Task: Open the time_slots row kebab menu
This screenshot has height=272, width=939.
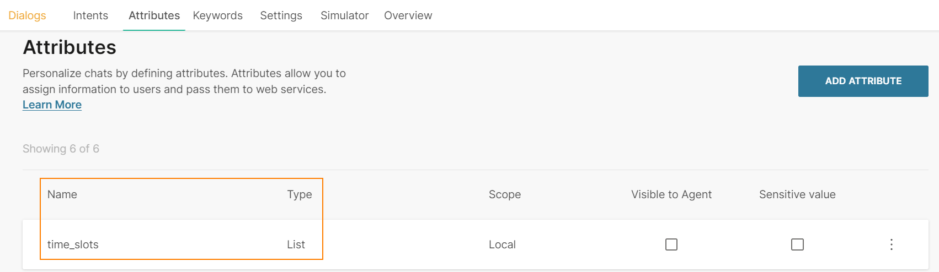Action: pyautogui.click(x=891, y=244)
